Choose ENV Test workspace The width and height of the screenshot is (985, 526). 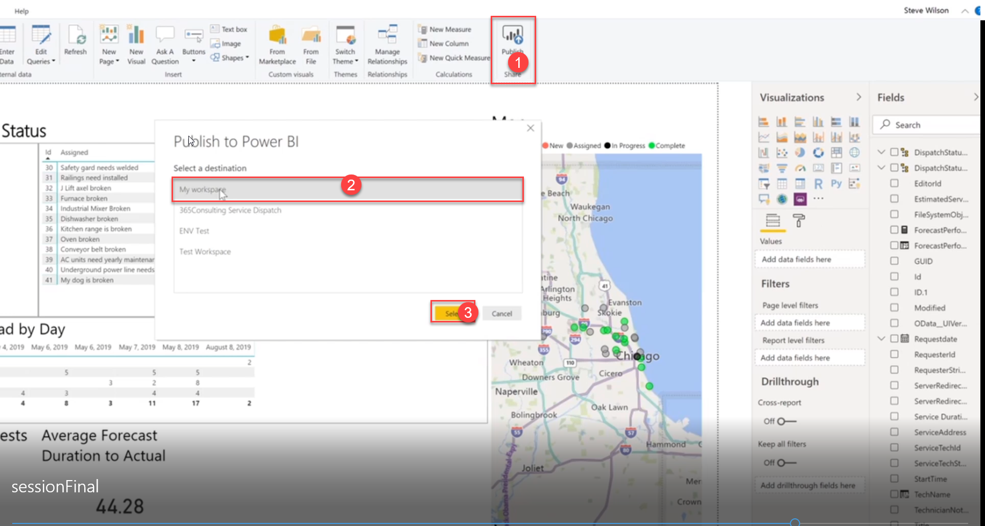348,231
